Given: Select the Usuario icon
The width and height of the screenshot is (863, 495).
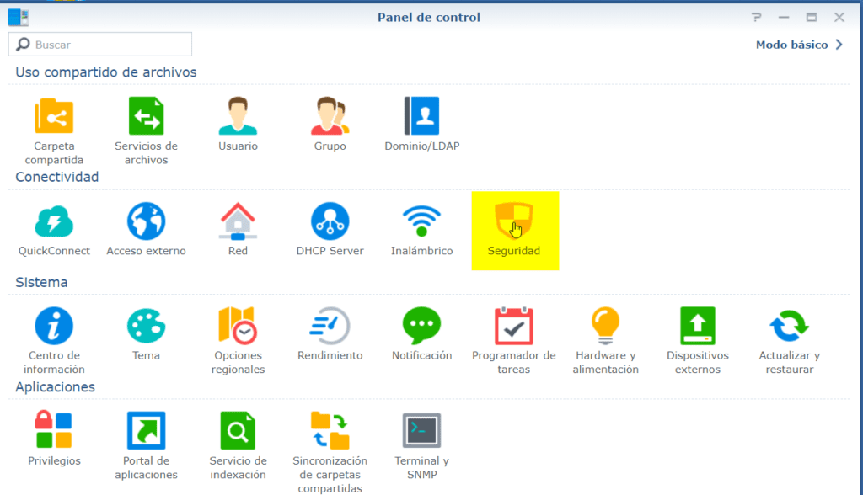Looking at the screenshot, I should [238, 116].
